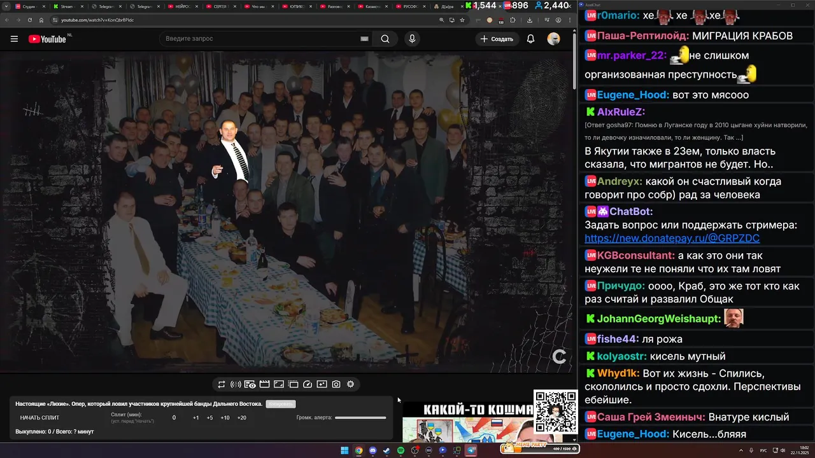Click the QR code image overlay
Image resolution: width=815 pixels, height=458 pixels.
555,412
